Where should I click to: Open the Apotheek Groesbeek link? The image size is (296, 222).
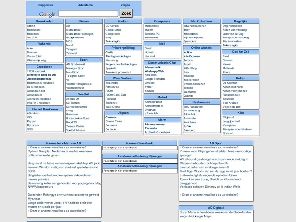pos(157,132)
